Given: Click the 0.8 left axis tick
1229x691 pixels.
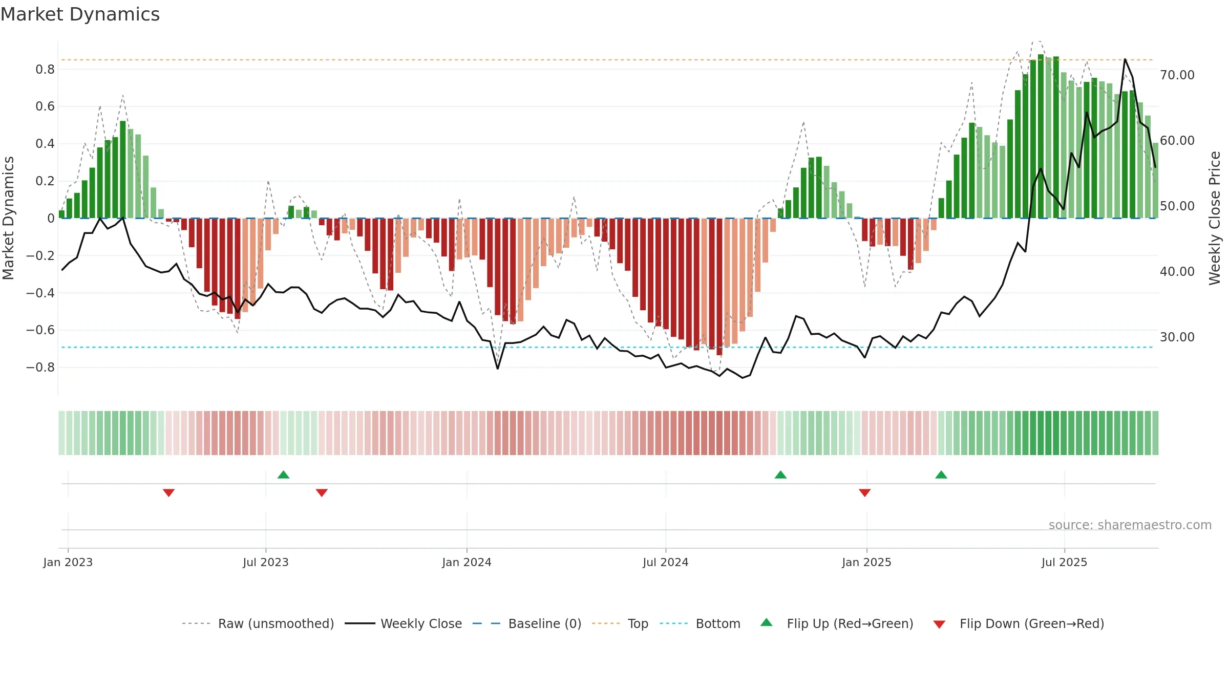Looking at the screenshot, I should [x=45, y=69].
